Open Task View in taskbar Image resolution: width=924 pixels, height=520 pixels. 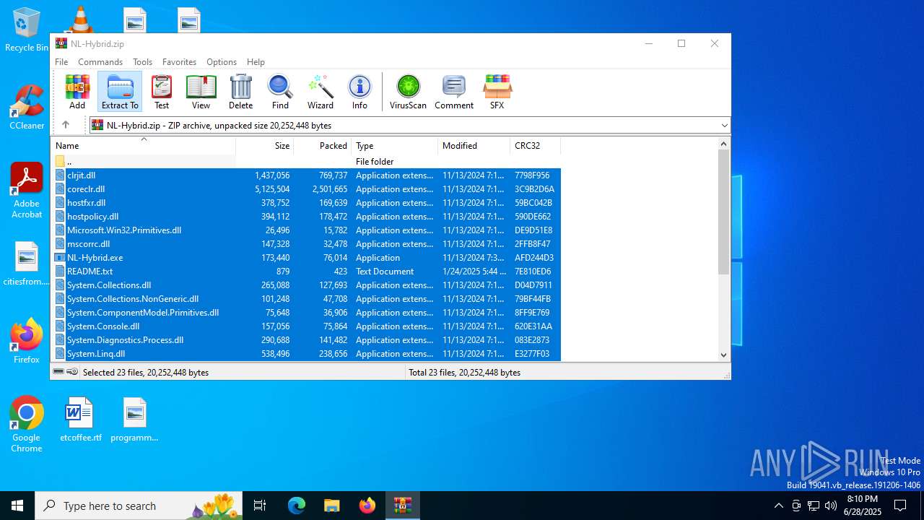click(260, 506)
